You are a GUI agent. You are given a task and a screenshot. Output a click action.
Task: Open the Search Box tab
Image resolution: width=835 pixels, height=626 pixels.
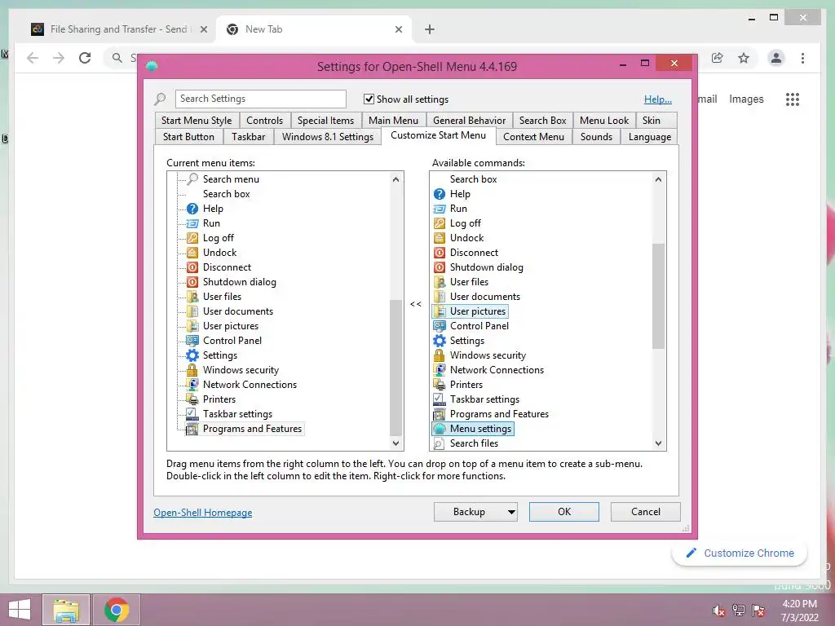[542, 121]
